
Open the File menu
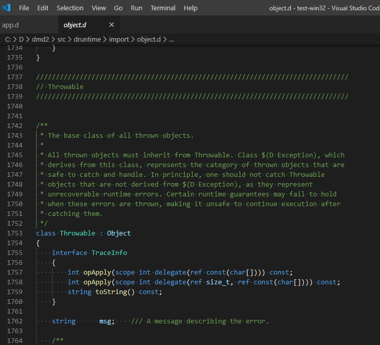point(24,8)
